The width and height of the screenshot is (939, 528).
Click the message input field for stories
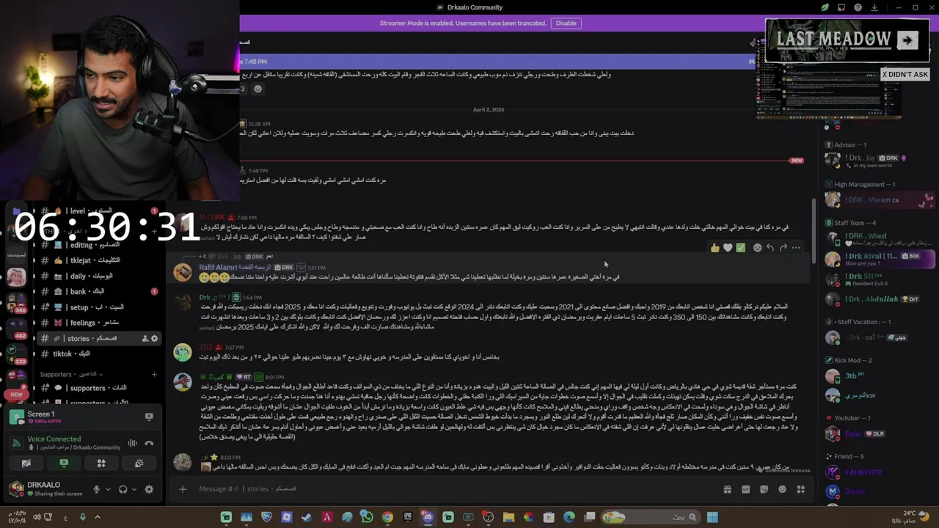[455, 489]
